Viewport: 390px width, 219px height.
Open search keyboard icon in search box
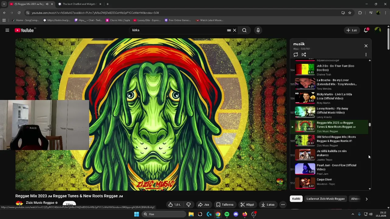[x=229, y=30]
